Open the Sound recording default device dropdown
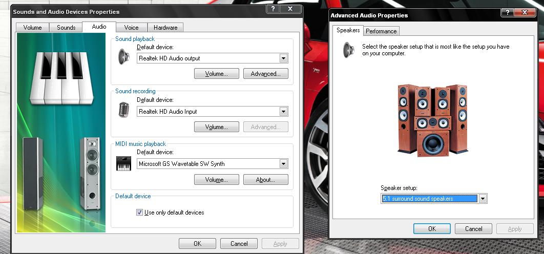544x254 pixels. (283, 112)
